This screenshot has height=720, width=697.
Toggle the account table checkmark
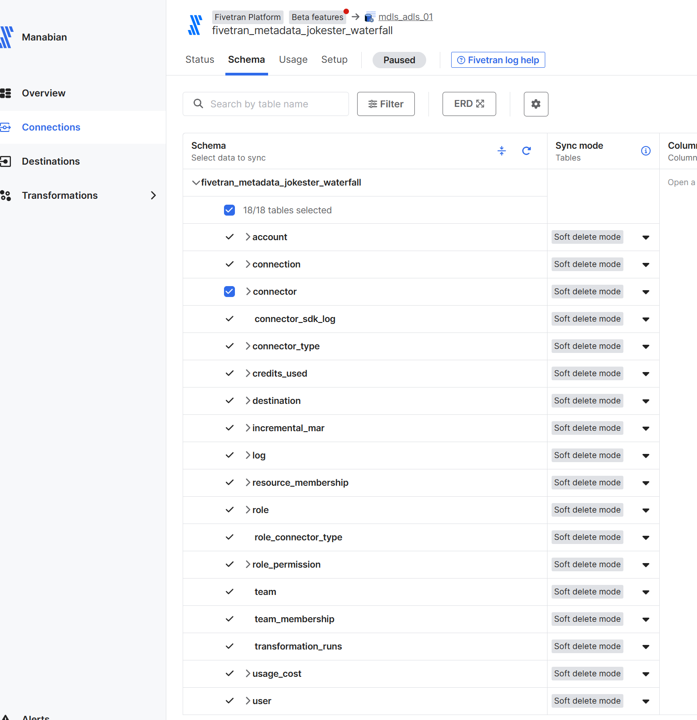coord(229,237)
